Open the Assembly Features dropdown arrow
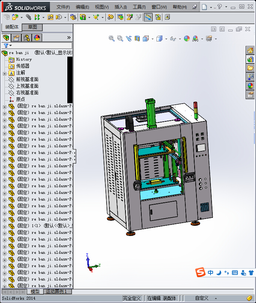The height and width of the screenshot is (303, 256). tap(89, 18)
